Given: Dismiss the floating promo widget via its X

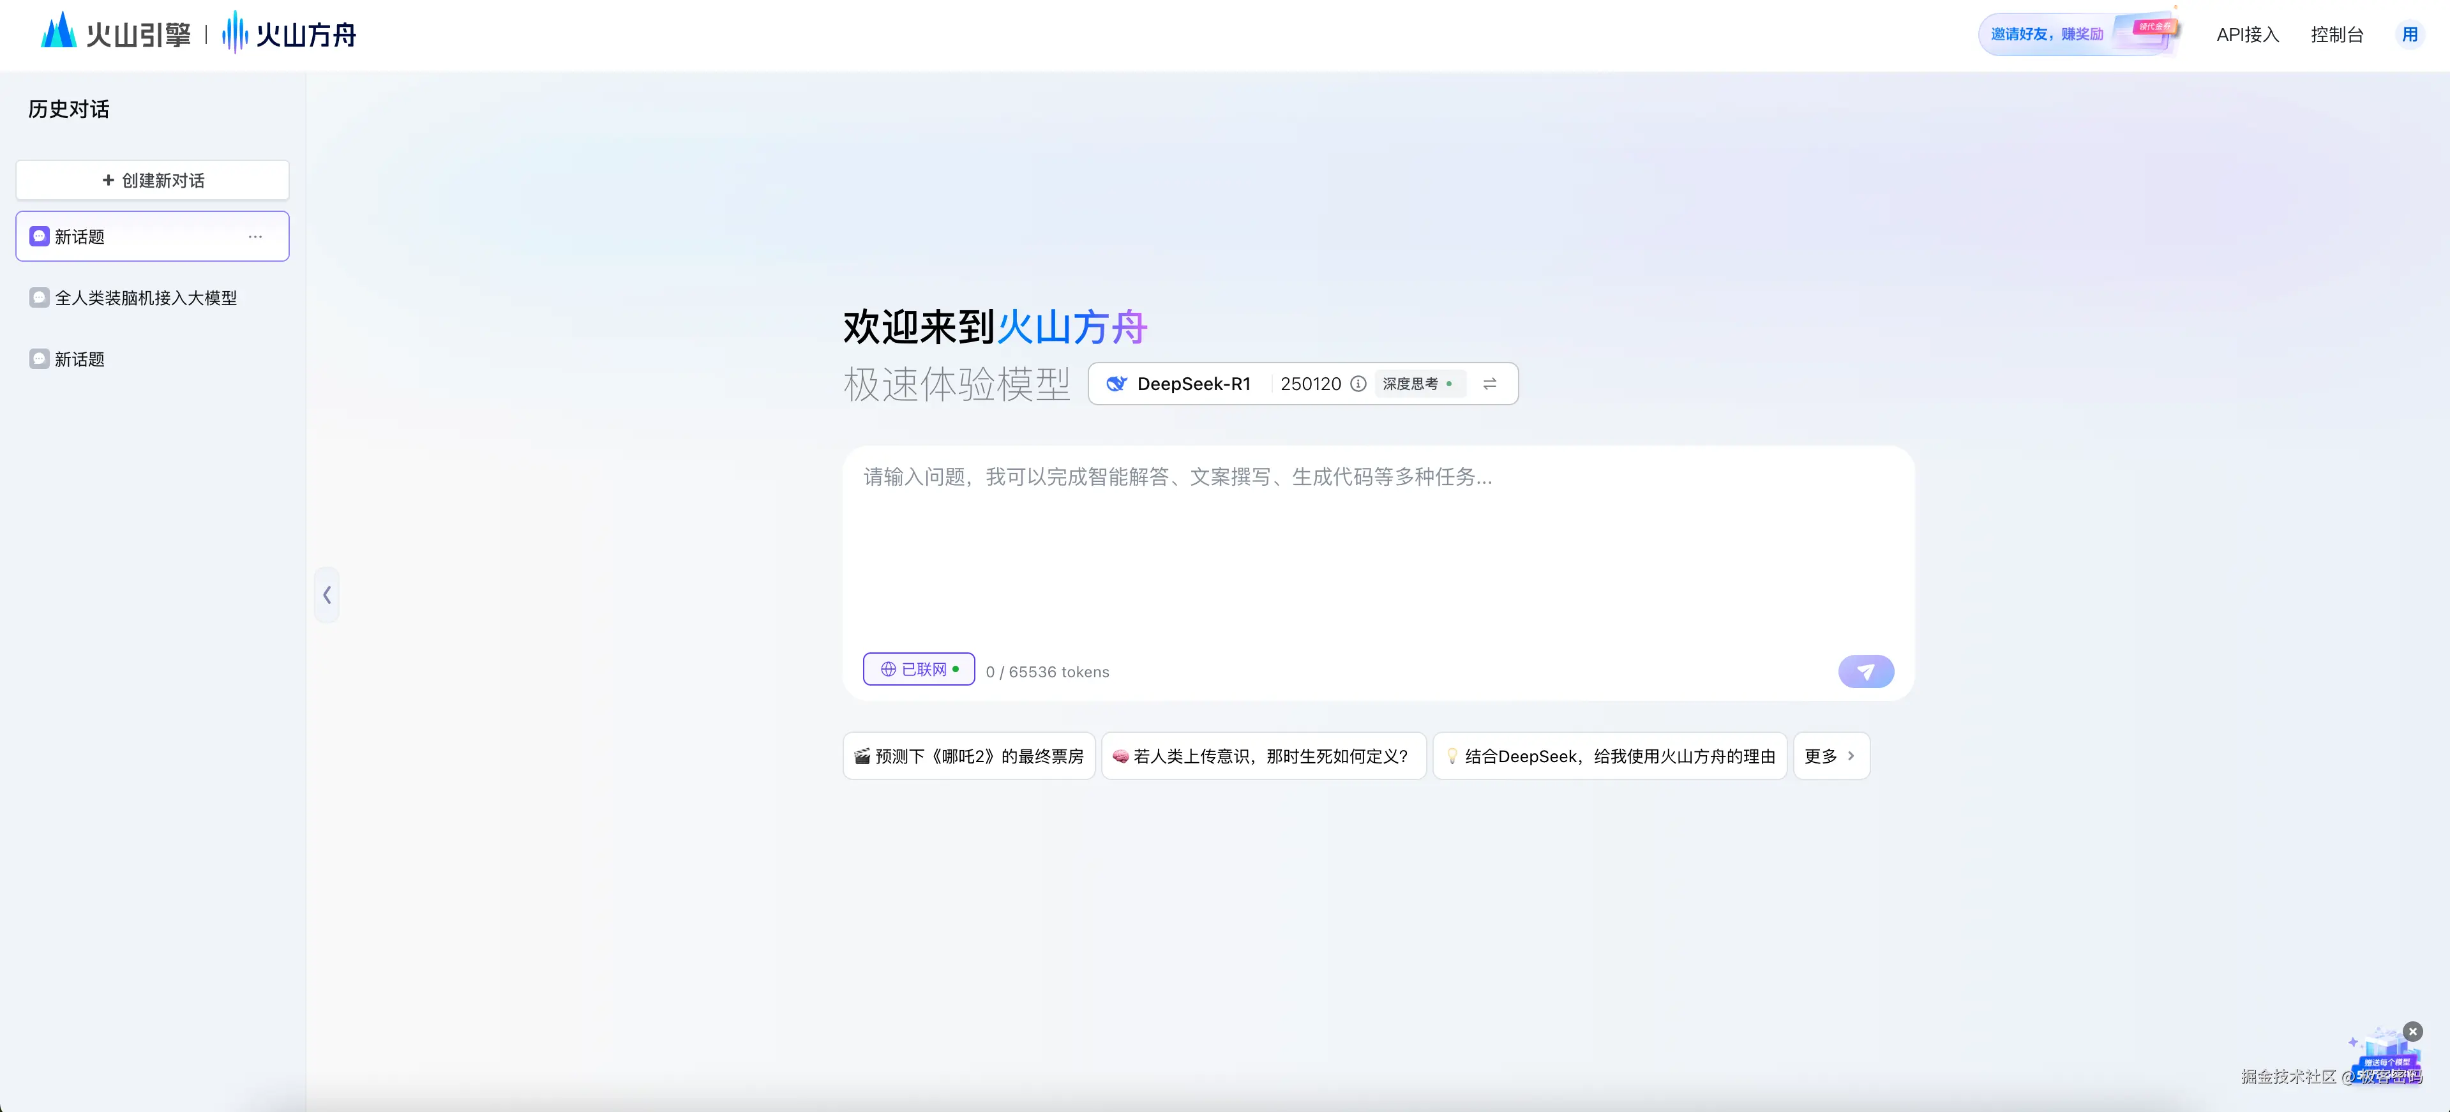Looking at the screenshot, I should (x=2413, y=1031).
